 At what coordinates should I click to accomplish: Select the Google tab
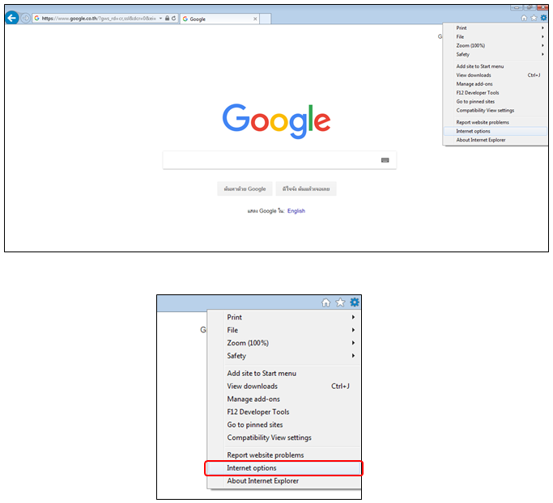pyautogui.click(x=219, y=19)
